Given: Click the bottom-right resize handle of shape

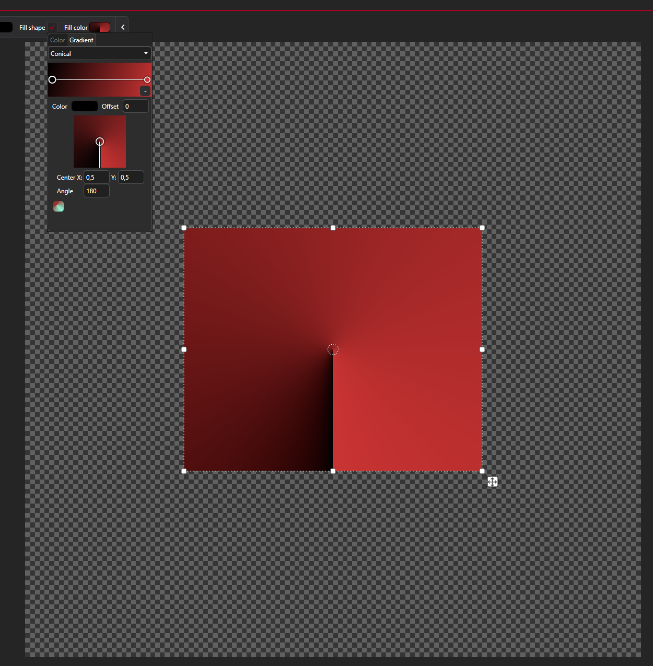Looking at the screenshot, I should [482, 471].
